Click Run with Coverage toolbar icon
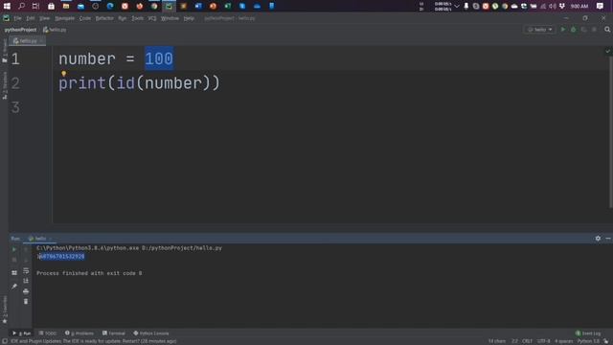Viewport: 613px width, 345px height. (583, 30)
